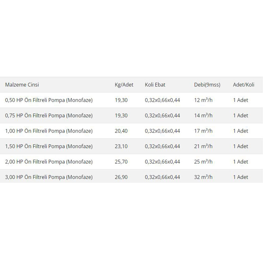This screenshot has height=263, width=263.
Task: Select the 2,00 HP Ön Filtreli Pompa row
Action: (131, 162)
